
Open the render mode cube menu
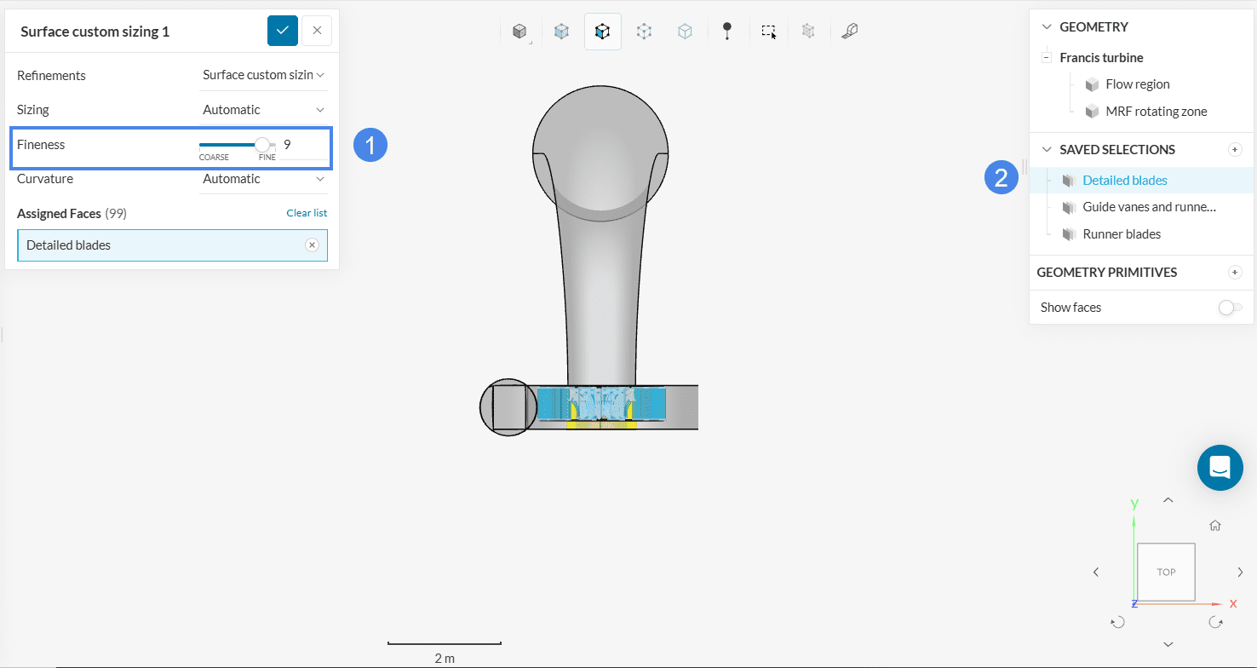pyautogui.click(x=519, y=32)
